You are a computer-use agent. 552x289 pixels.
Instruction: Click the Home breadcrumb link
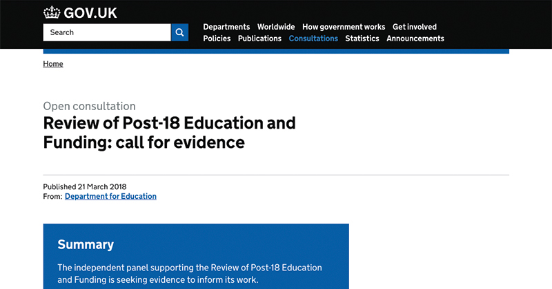tap(53, 64)
